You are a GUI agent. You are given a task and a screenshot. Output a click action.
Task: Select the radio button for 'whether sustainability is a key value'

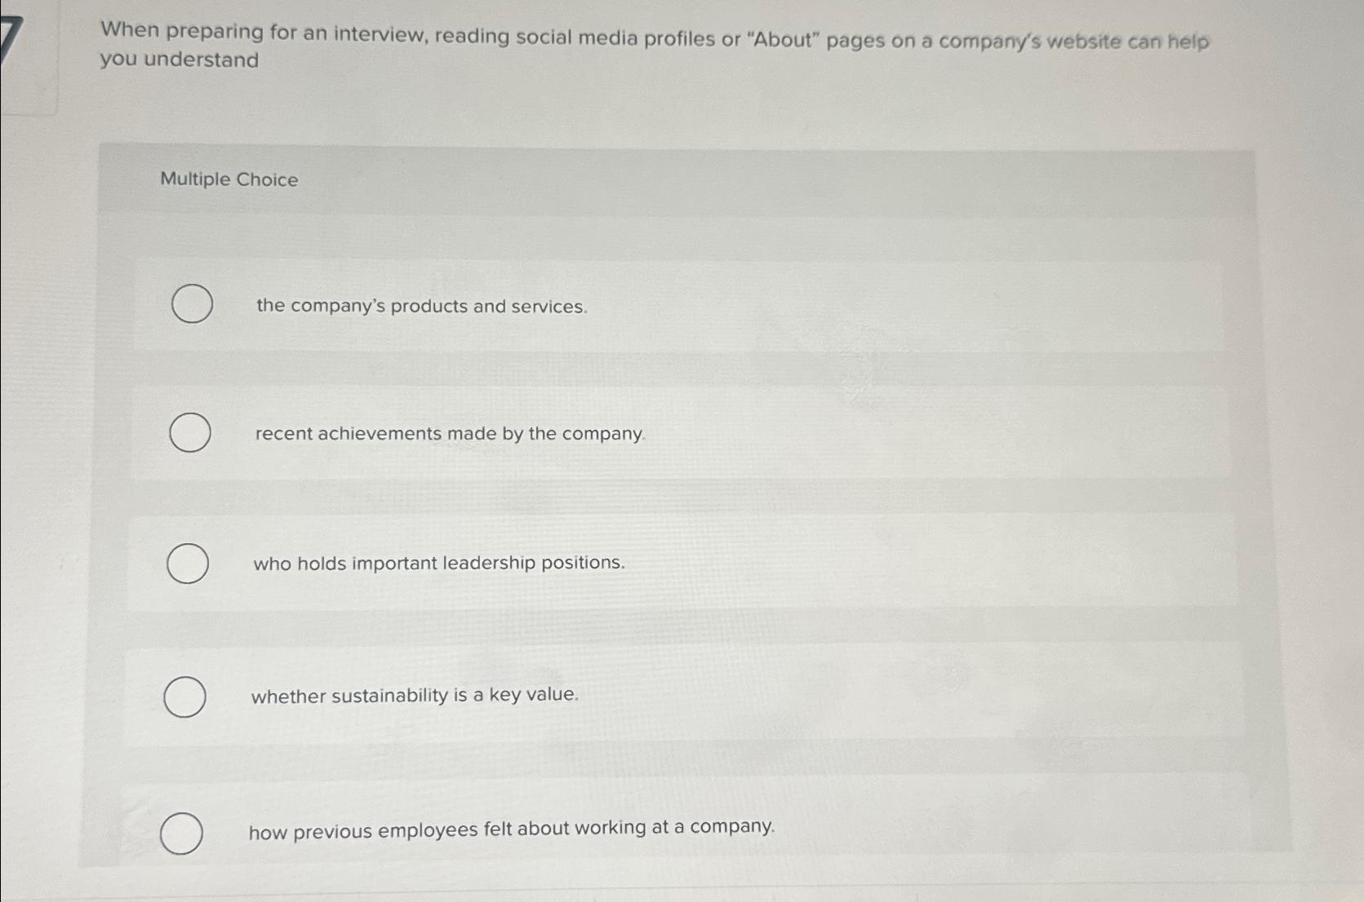pyautogui.click(x=183, y=695)
